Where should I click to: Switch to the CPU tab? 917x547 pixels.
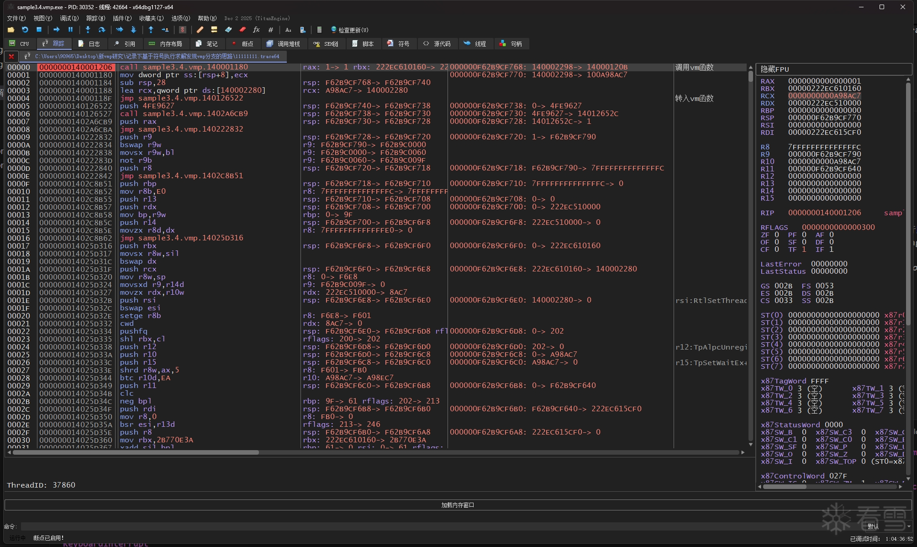[x=20, y=44]
